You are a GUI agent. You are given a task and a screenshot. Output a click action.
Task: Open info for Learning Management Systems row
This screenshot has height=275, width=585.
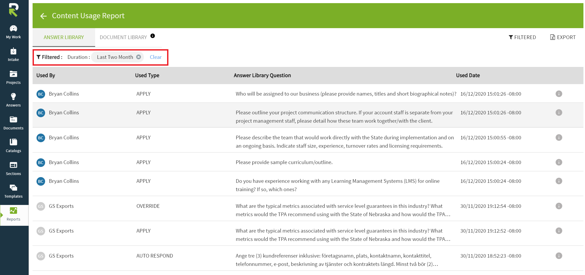559,181
